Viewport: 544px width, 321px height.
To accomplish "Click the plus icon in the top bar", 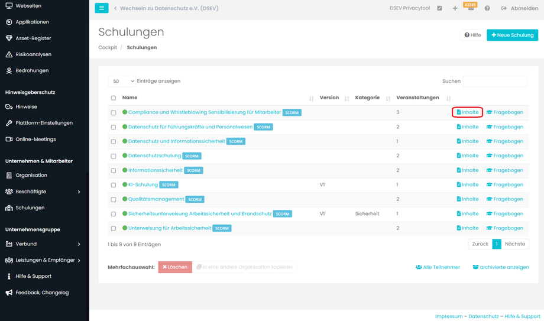I will pos(455,8).
